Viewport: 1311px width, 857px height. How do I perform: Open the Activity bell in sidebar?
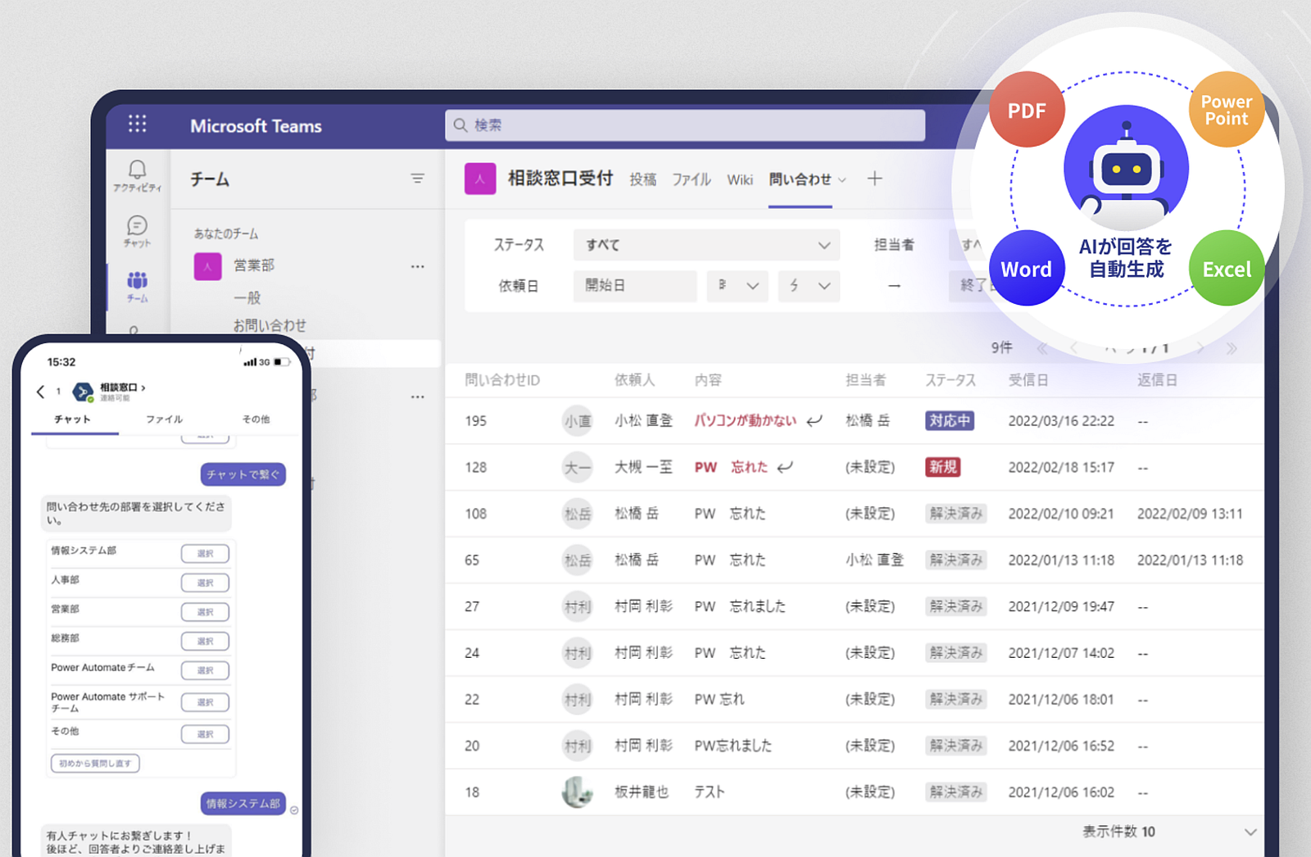pos(137,175)
